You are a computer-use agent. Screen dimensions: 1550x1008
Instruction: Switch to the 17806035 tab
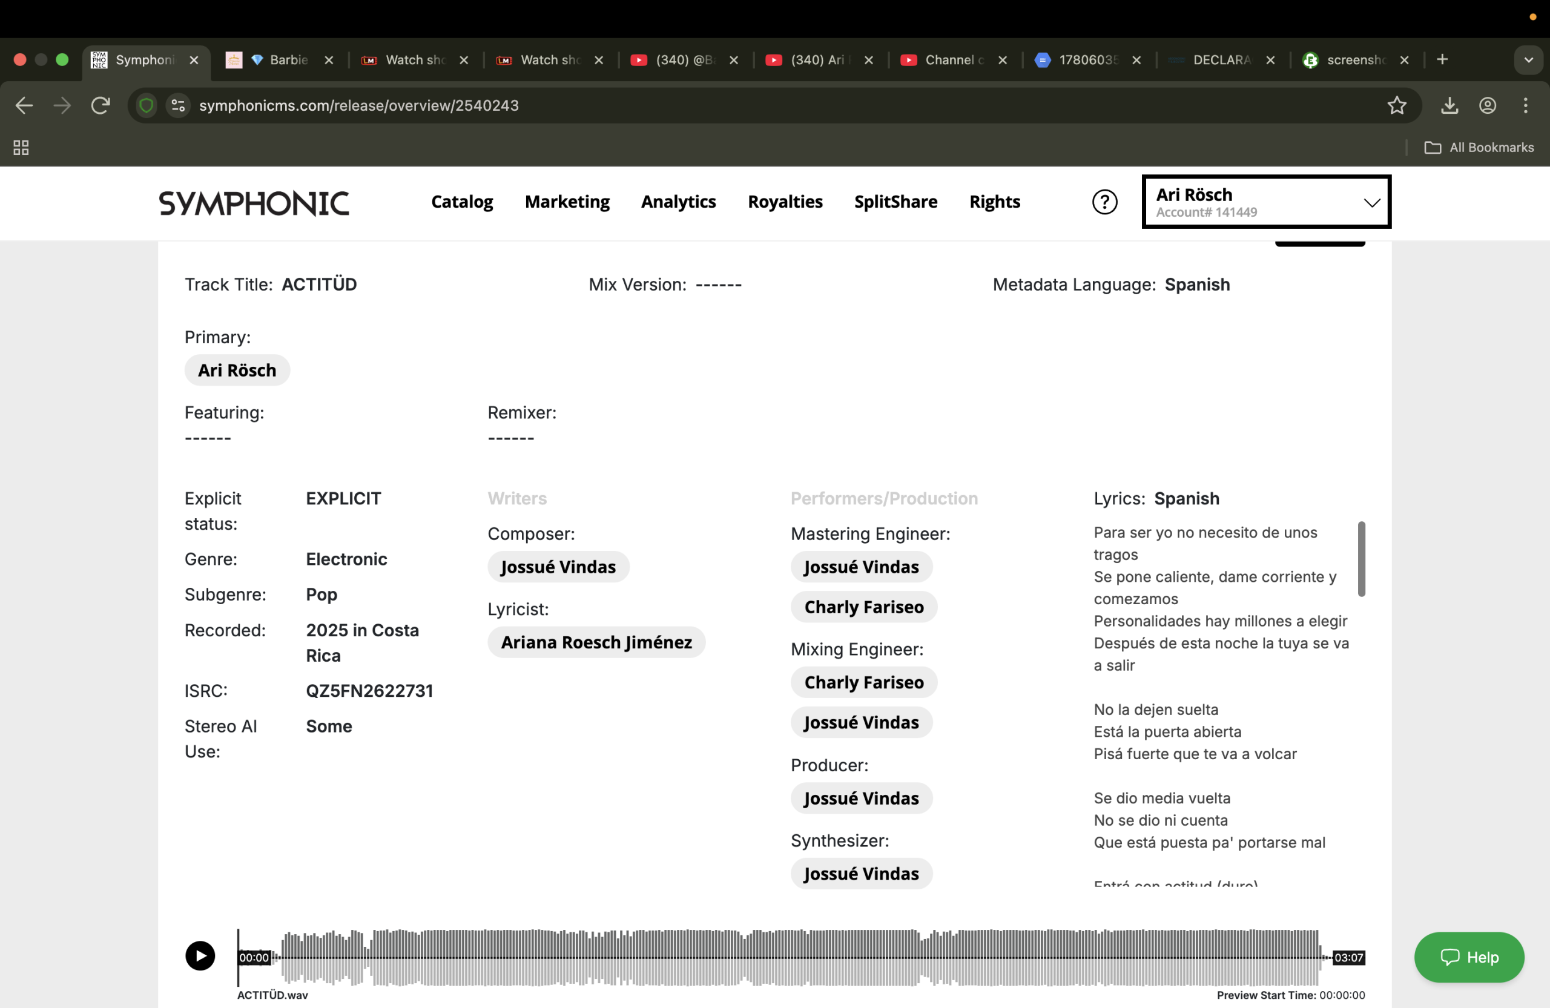1087,60
